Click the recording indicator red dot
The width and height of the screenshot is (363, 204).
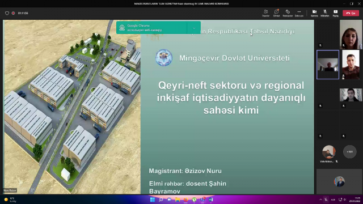pos(14,13)
